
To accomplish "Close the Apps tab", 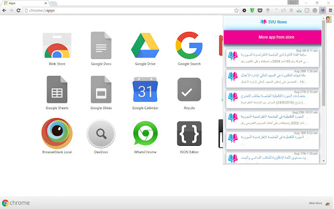I will (x=46, y=3).
